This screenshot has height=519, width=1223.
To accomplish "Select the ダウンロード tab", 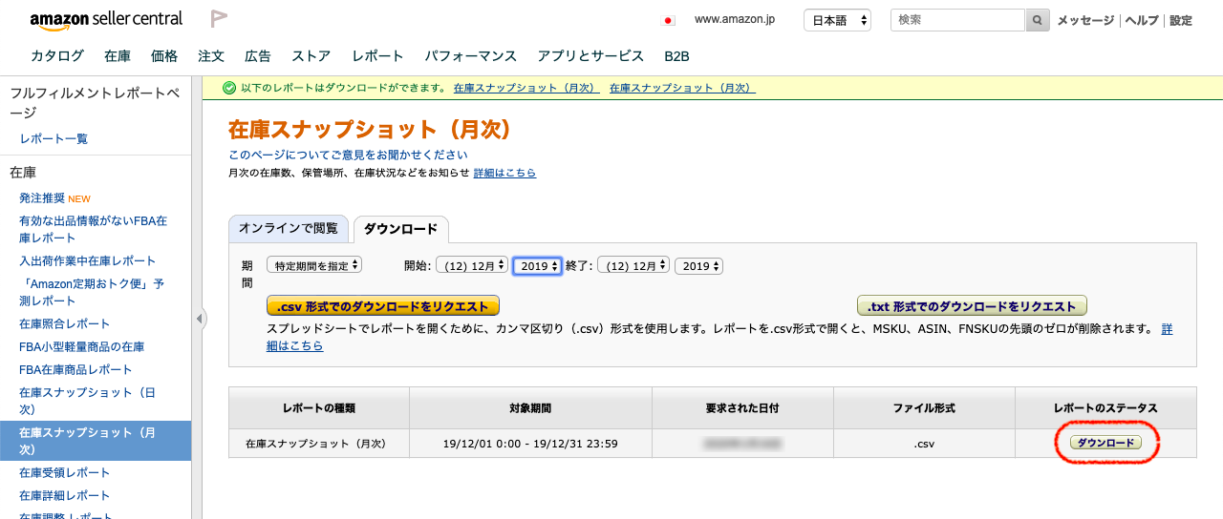I will click(x=400, y=229).
